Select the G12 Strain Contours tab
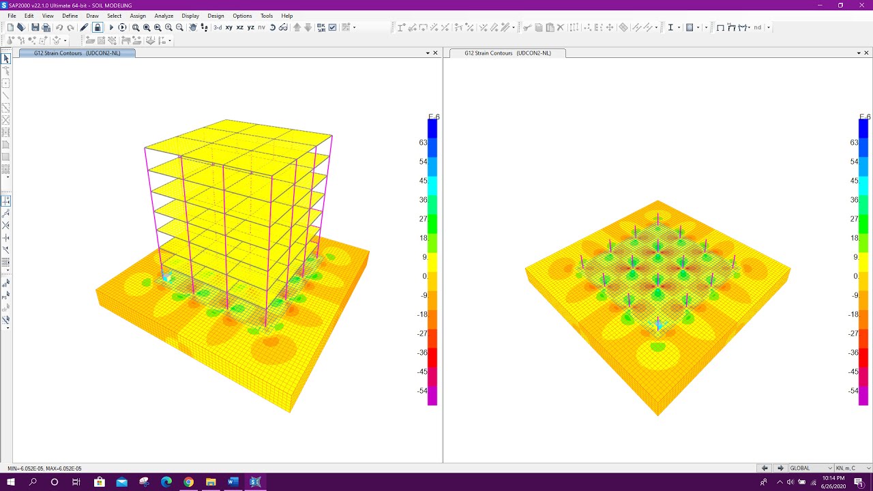Screen dimensions: 873x491 coord(77,53)
